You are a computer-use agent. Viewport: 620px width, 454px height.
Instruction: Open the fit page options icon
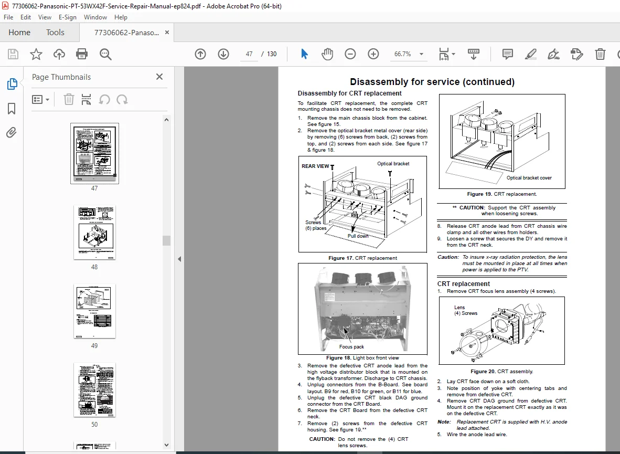click(x=444, y=54)
